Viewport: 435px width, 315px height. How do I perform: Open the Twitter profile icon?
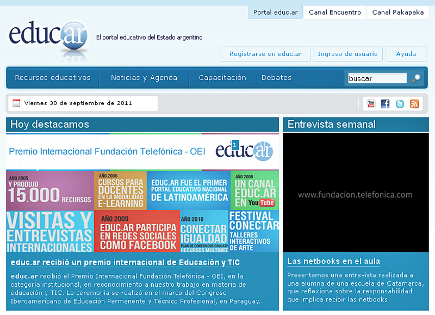tap(400, 104)
